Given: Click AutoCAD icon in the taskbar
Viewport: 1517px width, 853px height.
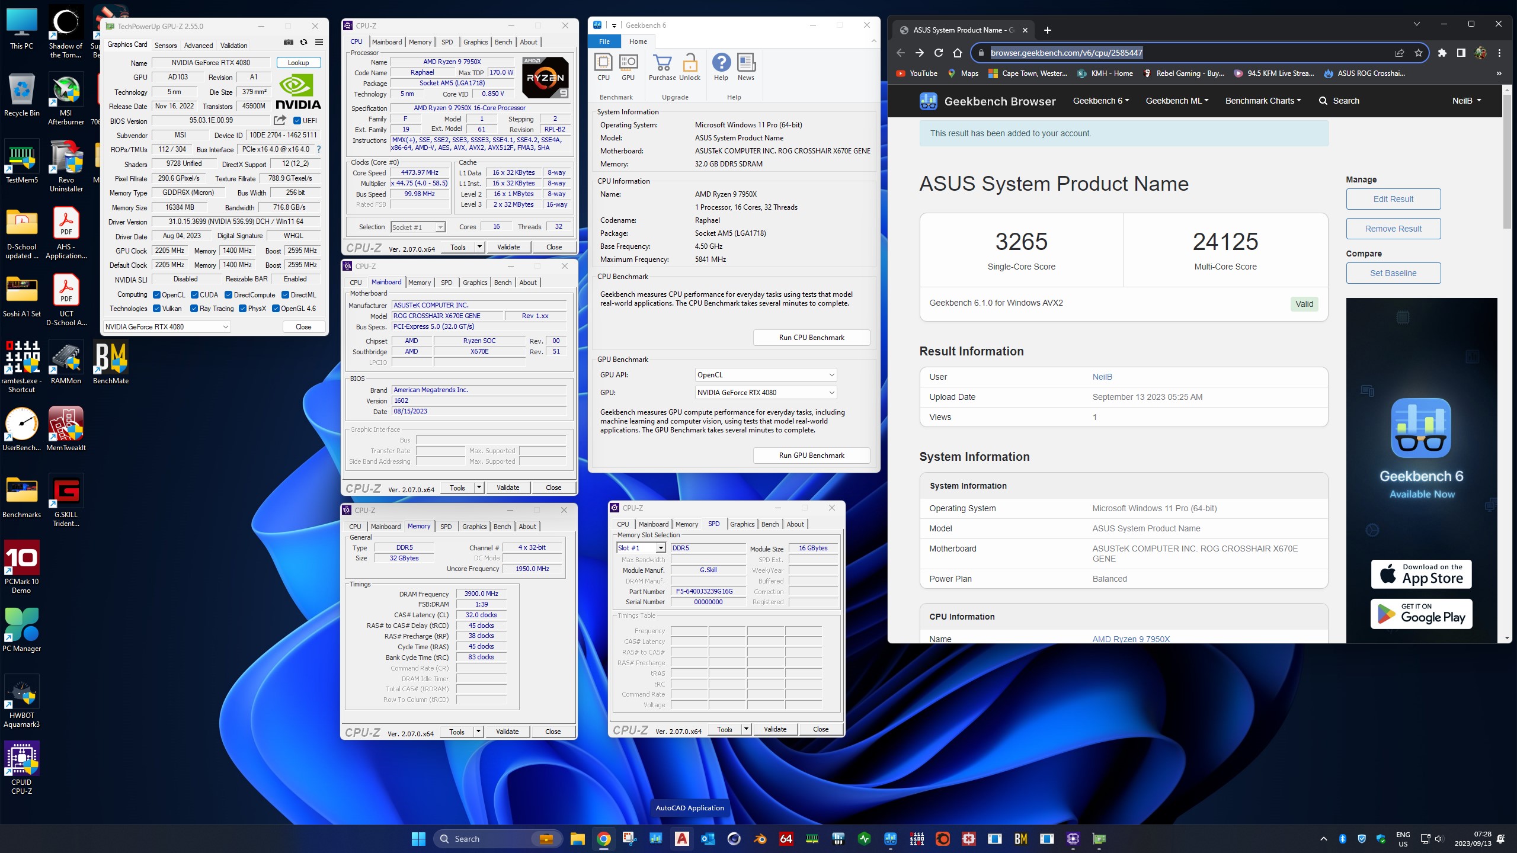Looking at the screenshot, I should (681, 839).
